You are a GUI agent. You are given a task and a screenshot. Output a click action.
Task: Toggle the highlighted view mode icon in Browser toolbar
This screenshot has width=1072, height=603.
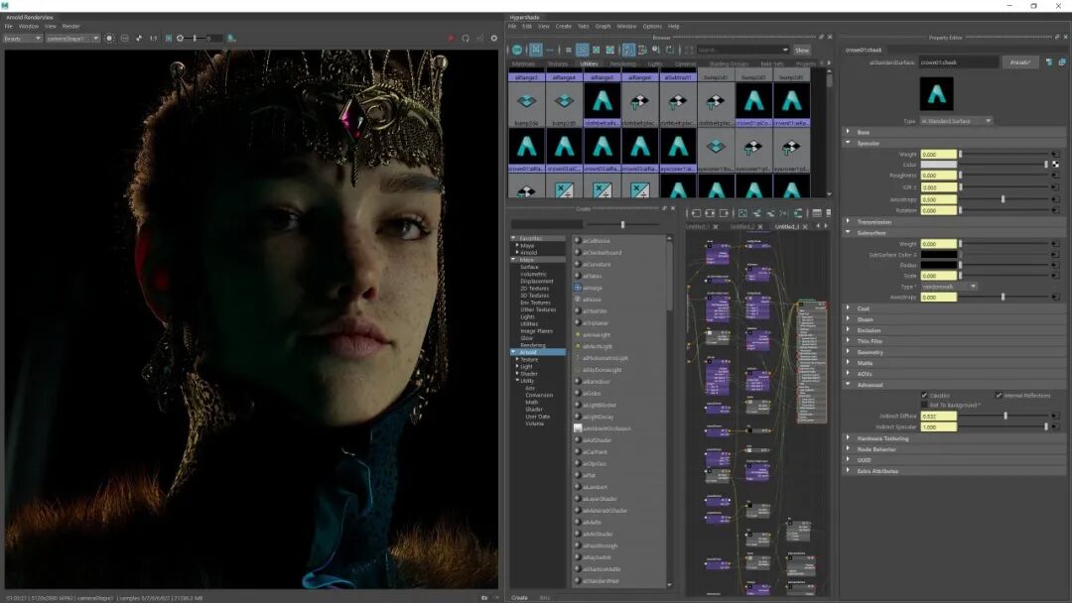tap(535, 50)
